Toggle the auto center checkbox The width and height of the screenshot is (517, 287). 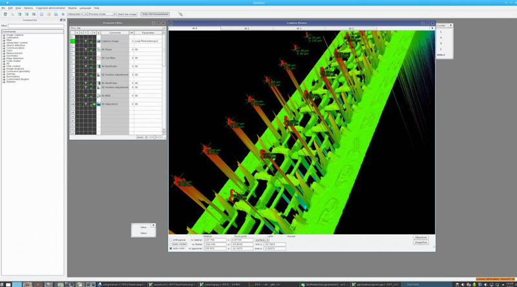coord(171,244)
